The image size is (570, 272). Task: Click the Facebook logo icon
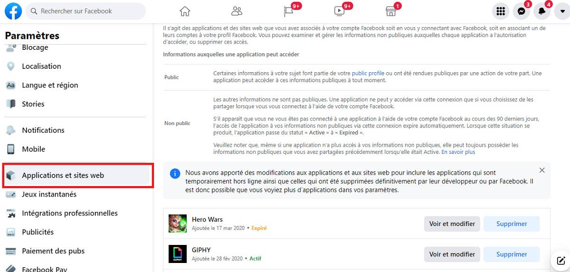point(13,11)
